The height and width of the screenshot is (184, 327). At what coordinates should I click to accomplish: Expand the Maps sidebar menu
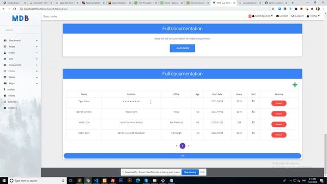[20, 83]
